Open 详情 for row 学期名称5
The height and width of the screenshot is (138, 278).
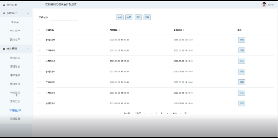pyautogui.click(x=242, y=82)
